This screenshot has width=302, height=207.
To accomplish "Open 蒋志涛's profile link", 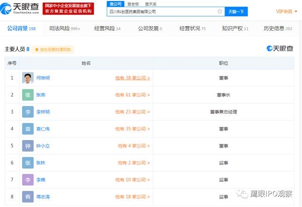I will (x=43, y=196).
